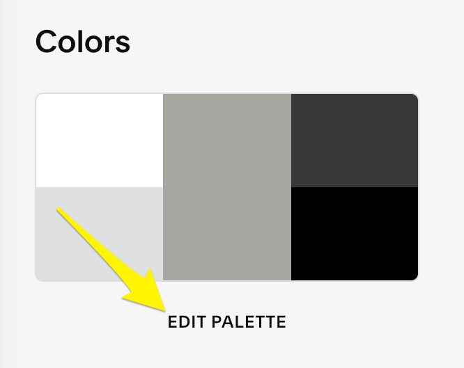Open the palette editor via EDIT PALETTE
464x368 pixels.
tap(227, 322)
